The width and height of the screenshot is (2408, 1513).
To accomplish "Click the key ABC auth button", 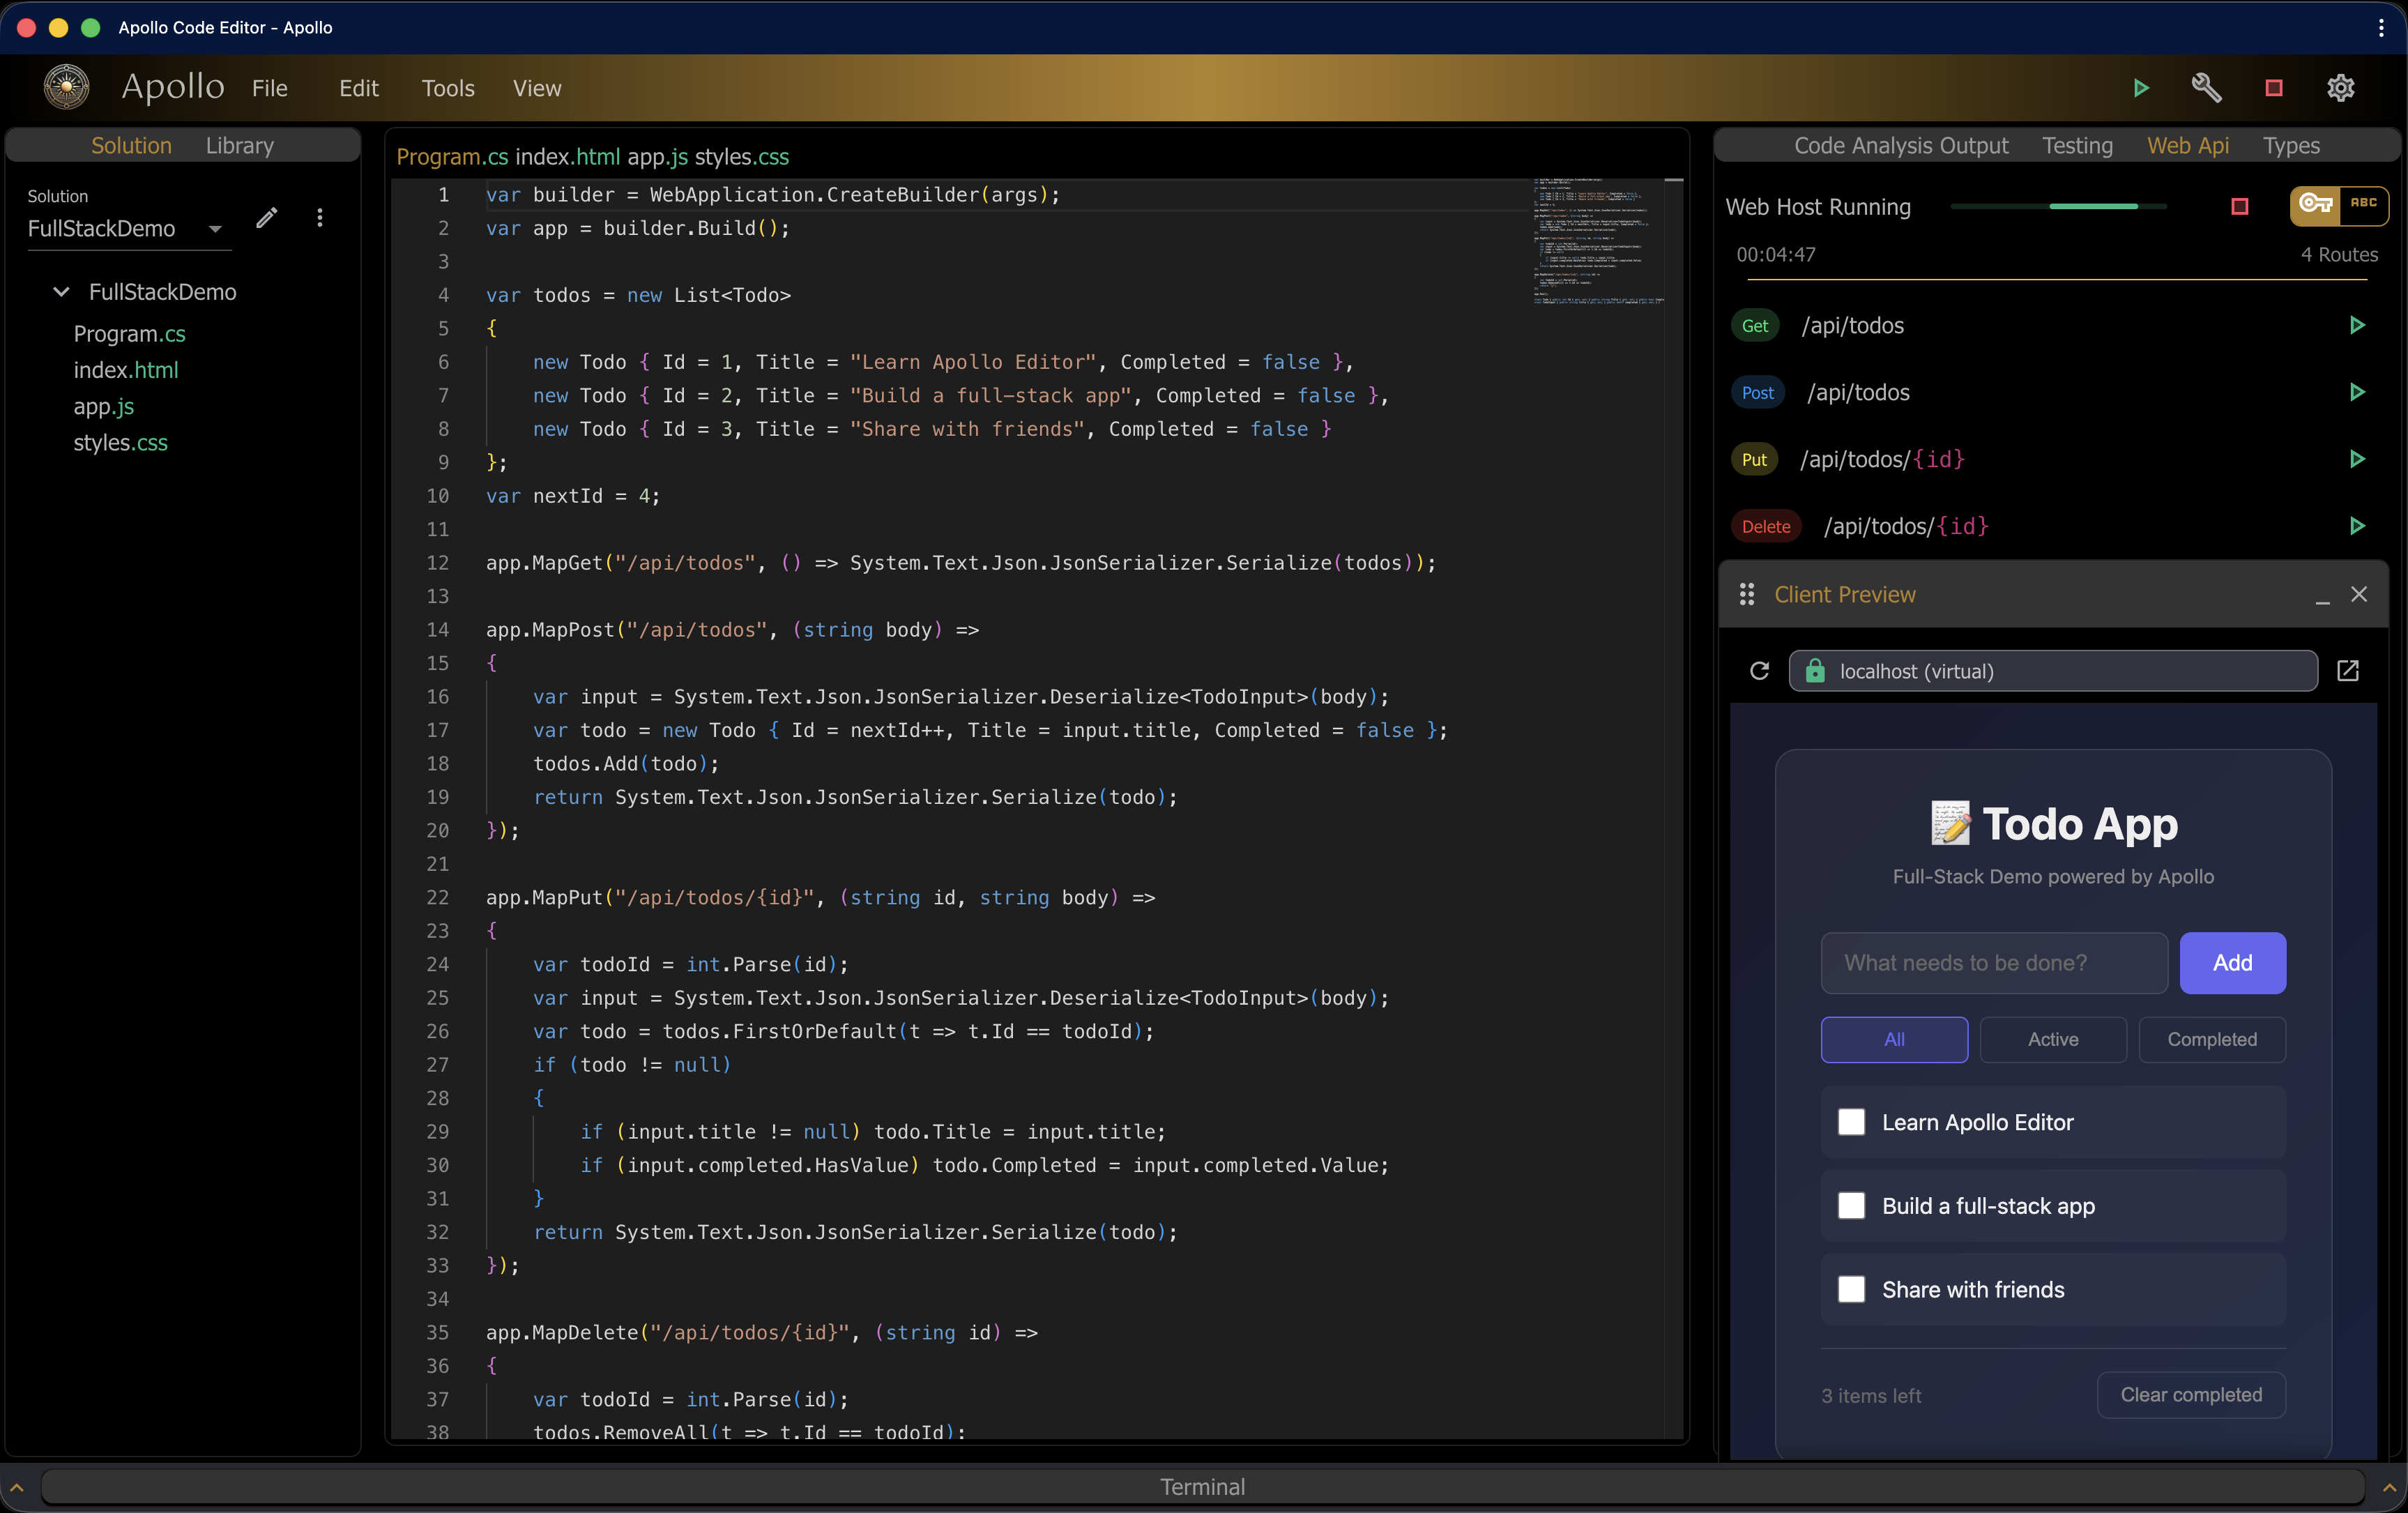I will [x=2339, y=205].
